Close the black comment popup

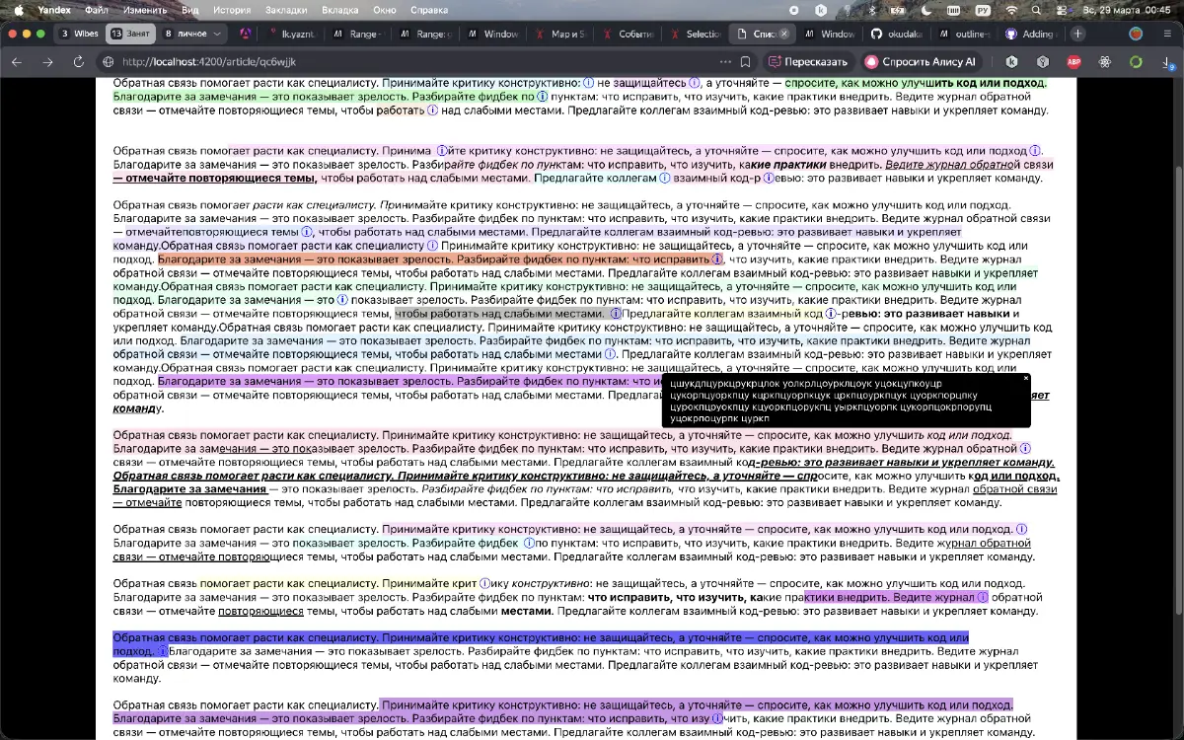[x=1025, y=378]
